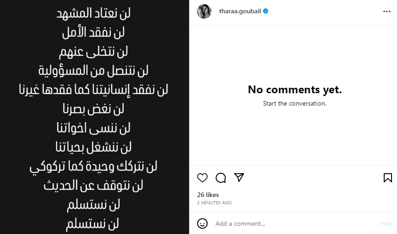Click the line لن نفقد الأمل
Screen dimensions: 397x234
coord(93,32)
